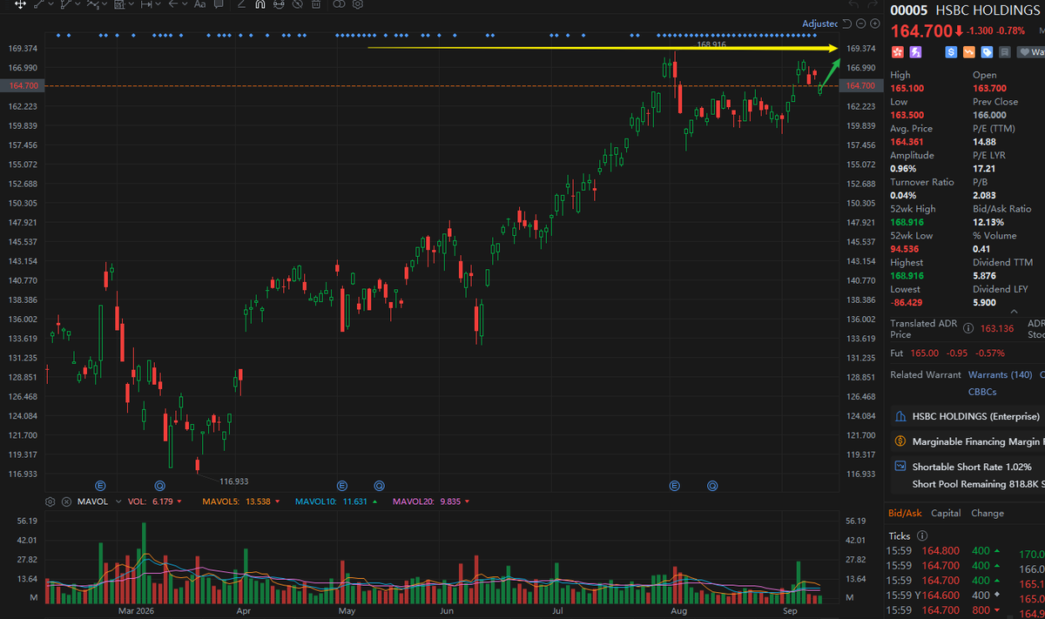This screenshot has height=619, width=1045.
Task: Open the polyline channel tool dropdown arrow
Action: tap(78, 4)
